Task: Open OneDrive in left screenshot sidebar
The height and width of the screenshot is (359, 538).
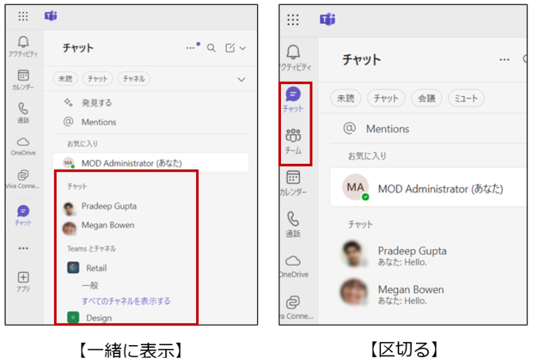Action: click(x=23, y=146)
